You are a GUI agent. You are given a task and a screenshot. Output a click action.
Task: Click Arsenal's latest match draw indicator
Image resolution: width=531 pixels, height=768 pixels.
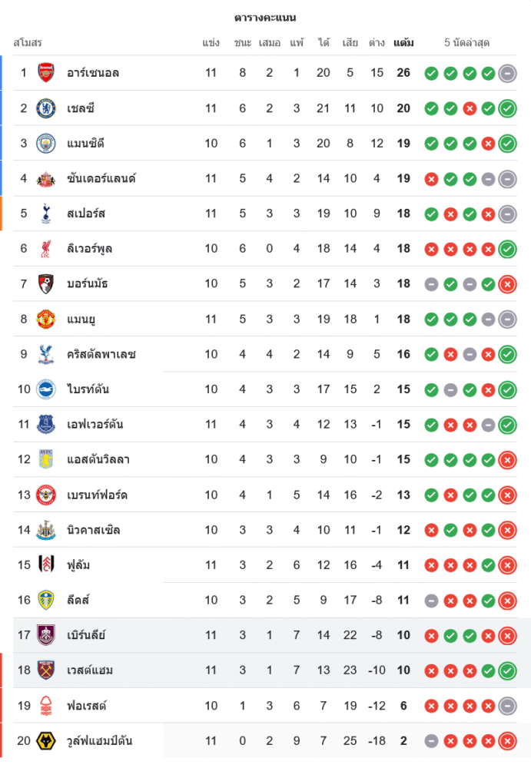507,74
